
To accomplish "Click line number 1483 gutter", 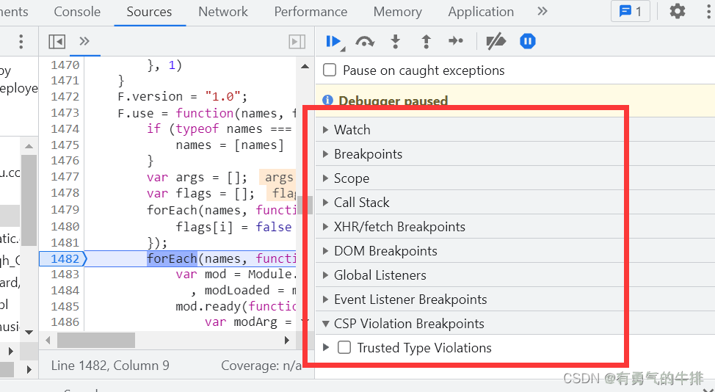I will pyautogui.click(x=65, y=275).
